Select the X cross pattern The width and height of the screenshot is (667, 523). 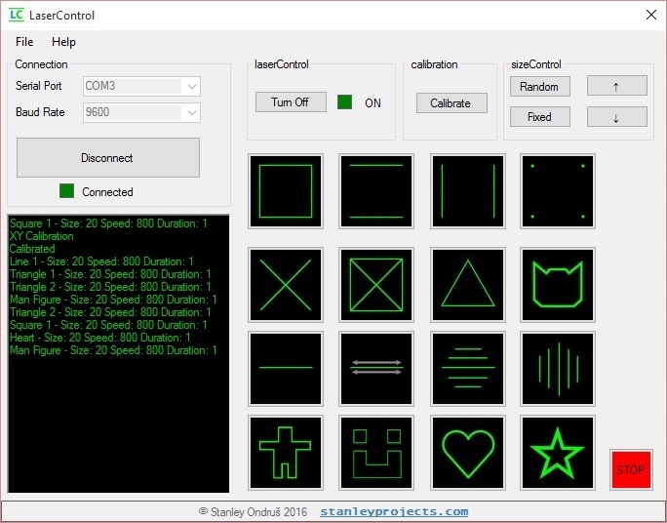tap(286, 285)
